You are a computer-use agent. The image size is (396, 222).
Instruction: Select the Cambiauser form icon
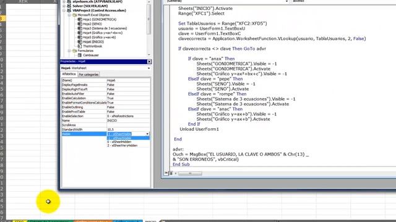tap(80, 55)
